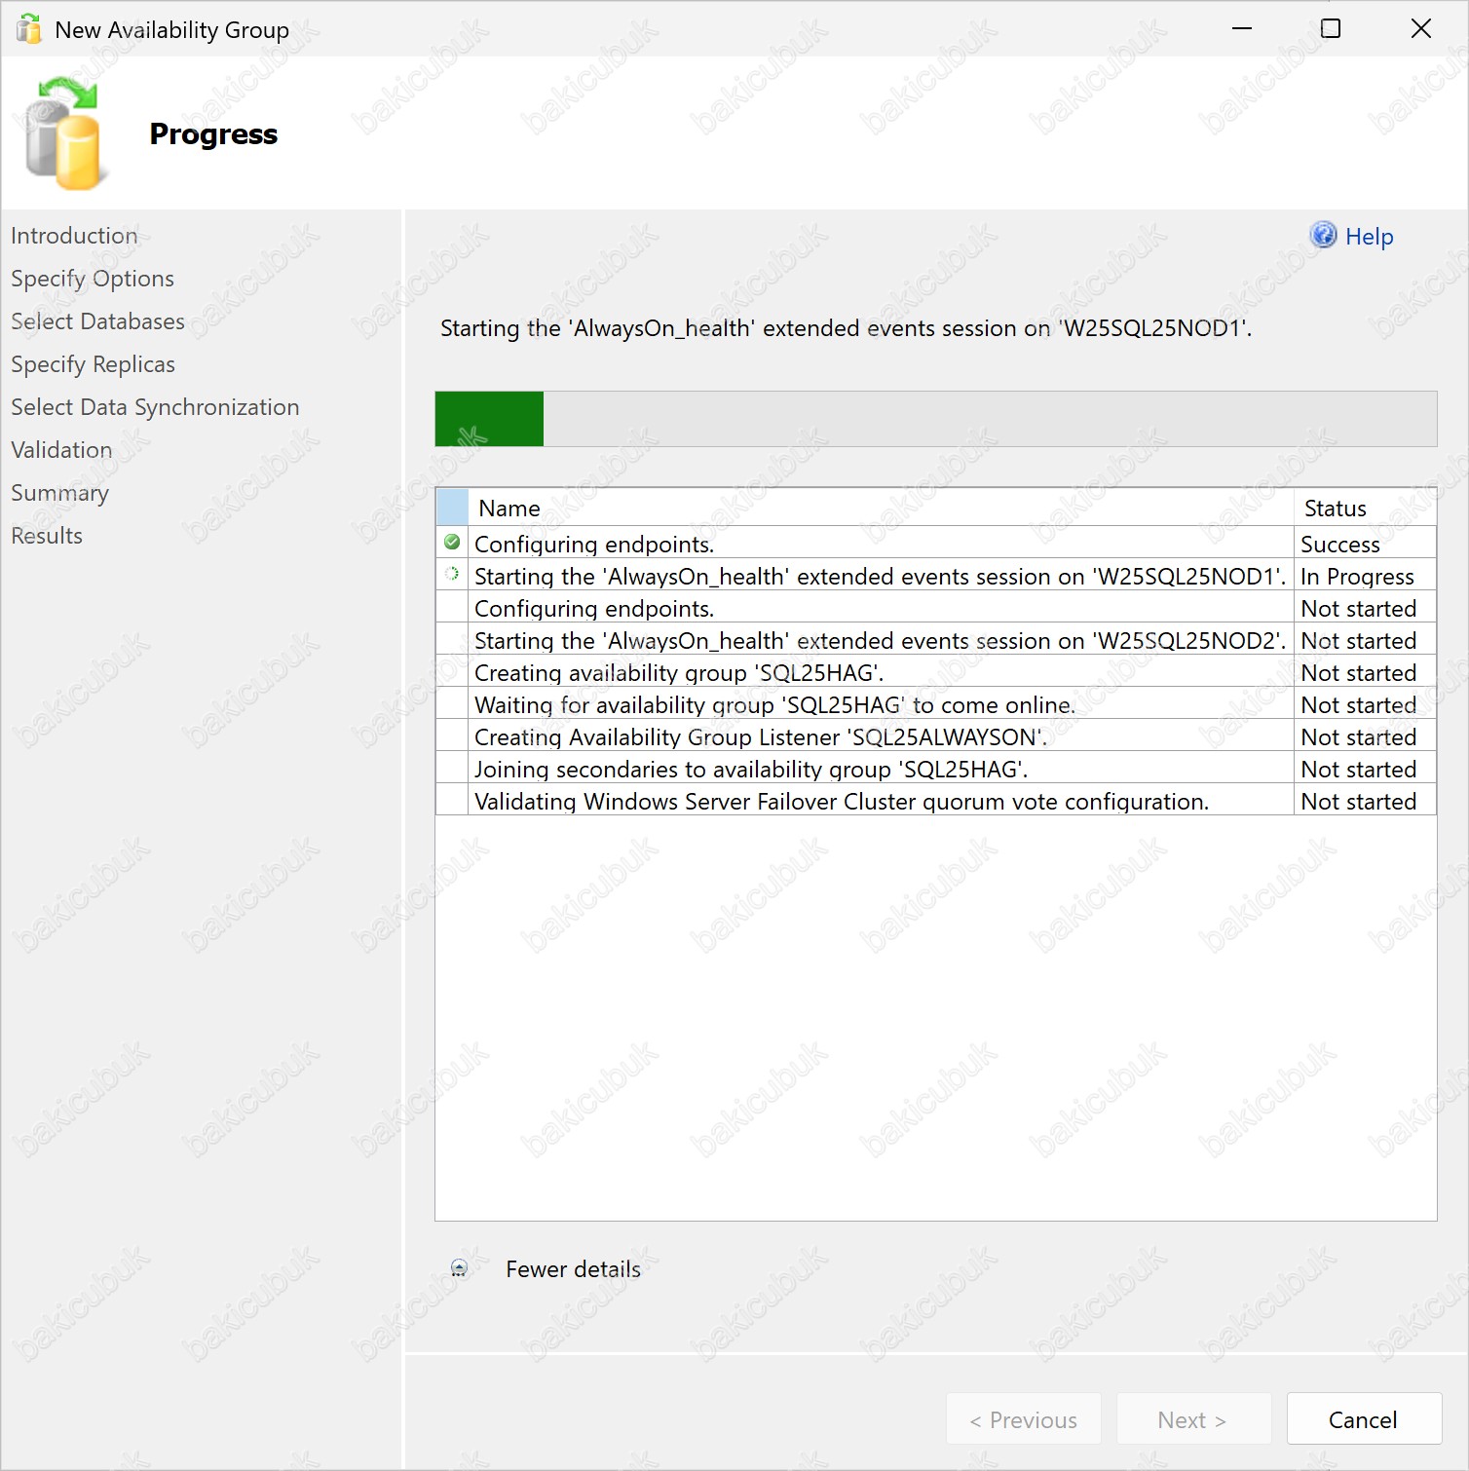The image size is (1469, 1471).
Task: Open the Select Databases step
Action: coord(97,321)
